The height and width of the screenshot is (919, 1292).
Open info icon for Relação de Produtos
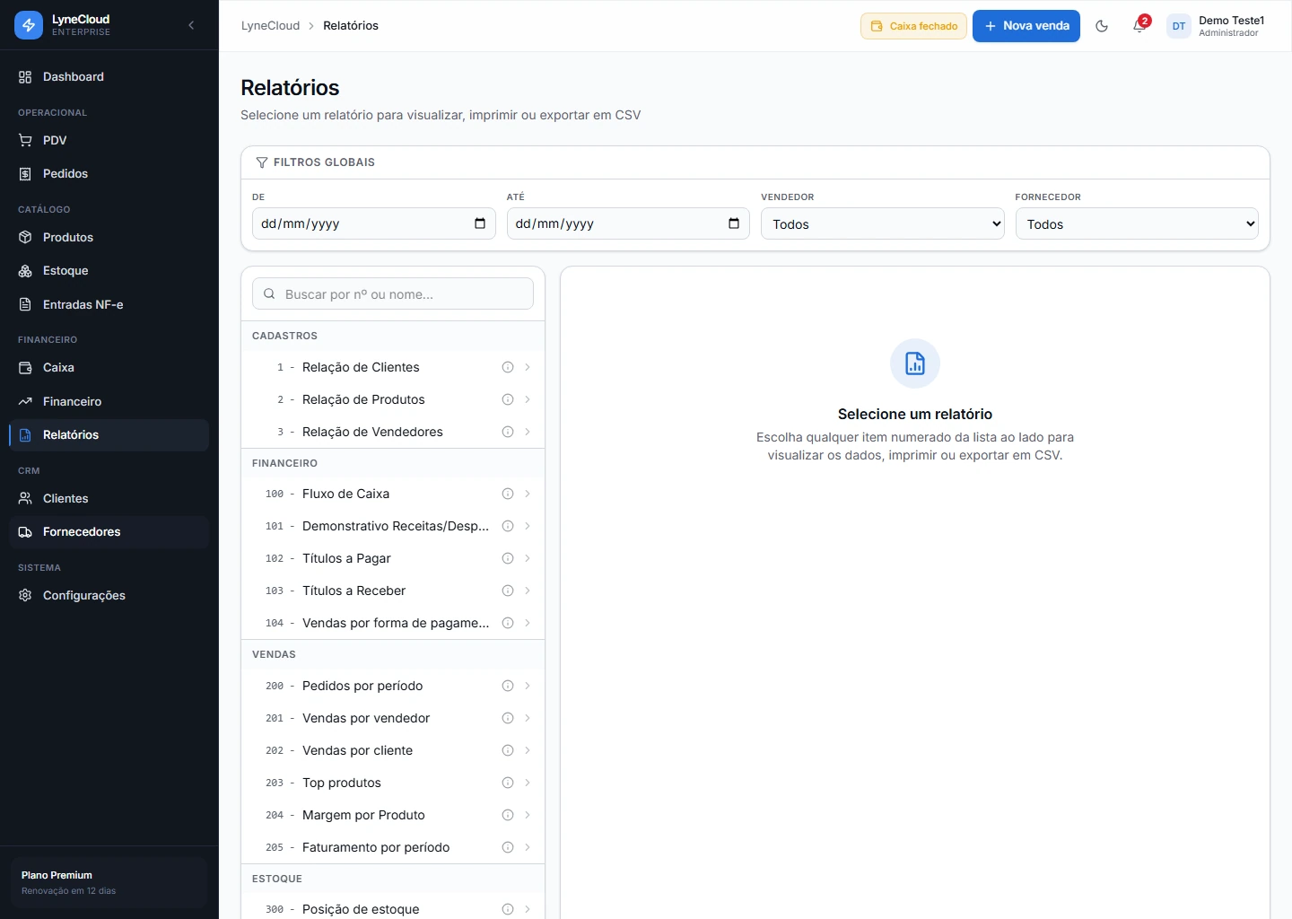point(508,399)
